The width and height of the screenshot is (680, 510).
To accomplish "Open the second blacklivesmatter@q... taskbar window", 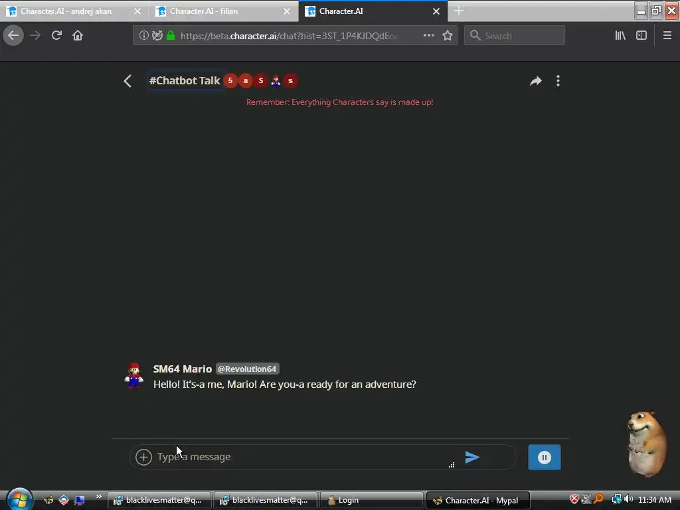I will tap(265, 501).
